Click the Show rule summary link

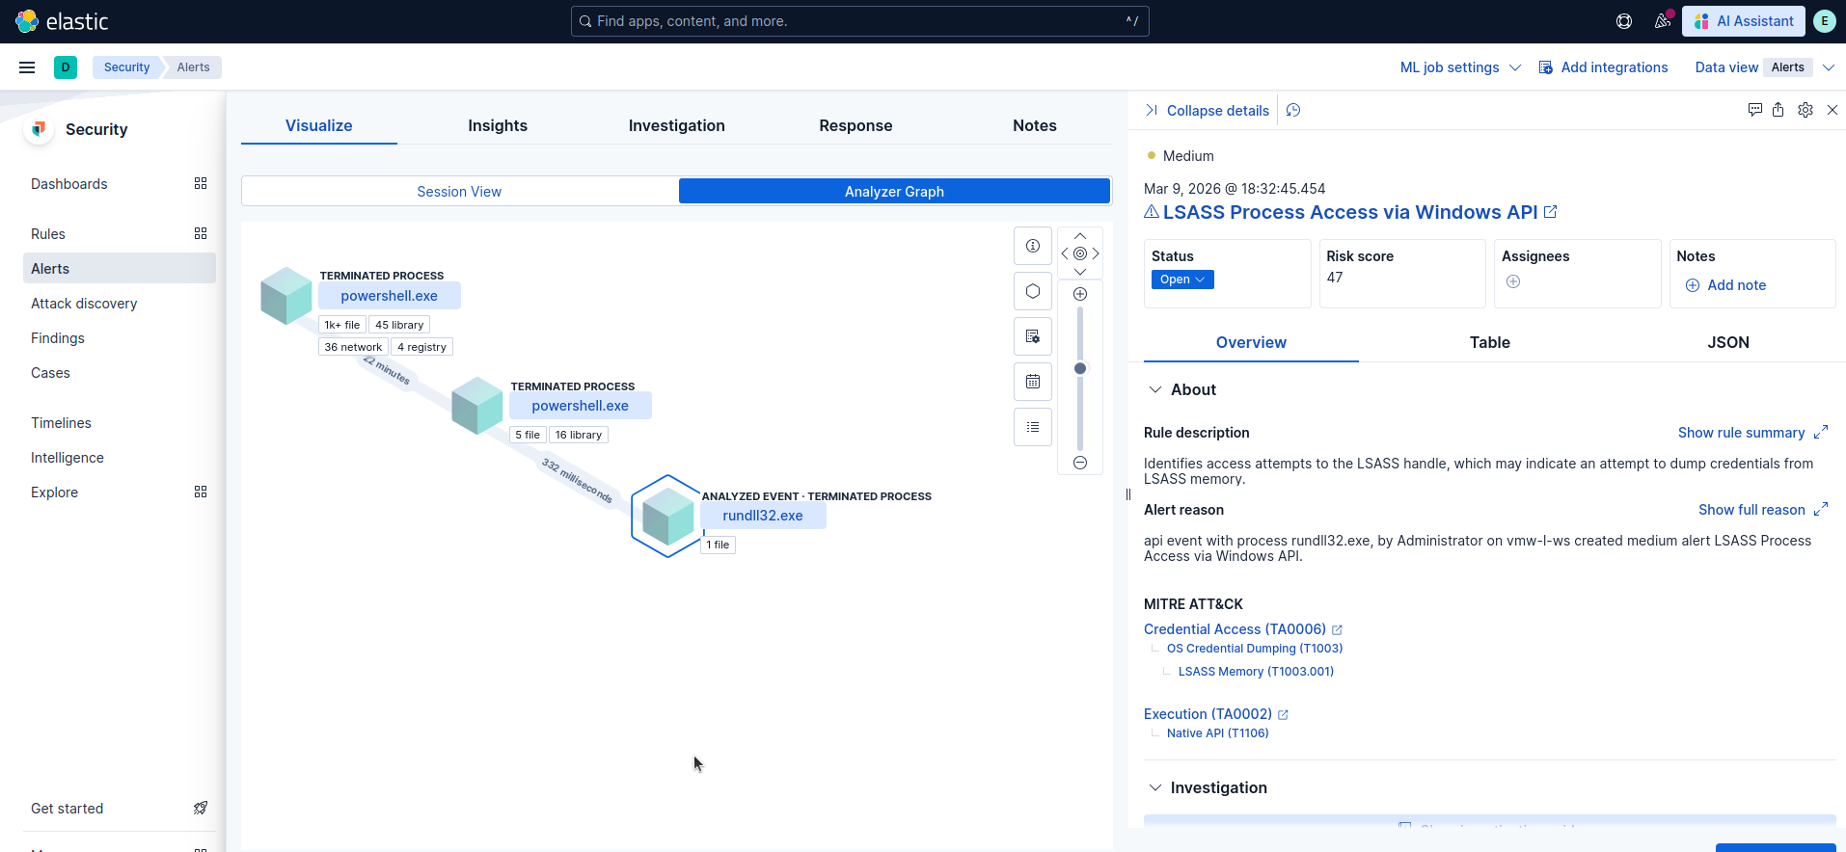(1741, 433)
